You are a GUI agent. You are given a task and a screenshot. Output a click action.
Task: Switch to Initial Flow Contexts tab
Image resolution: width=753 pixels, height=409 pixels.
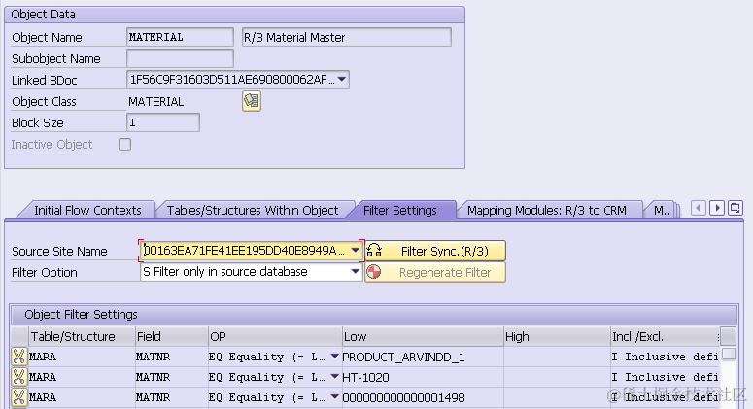(87, 210)
